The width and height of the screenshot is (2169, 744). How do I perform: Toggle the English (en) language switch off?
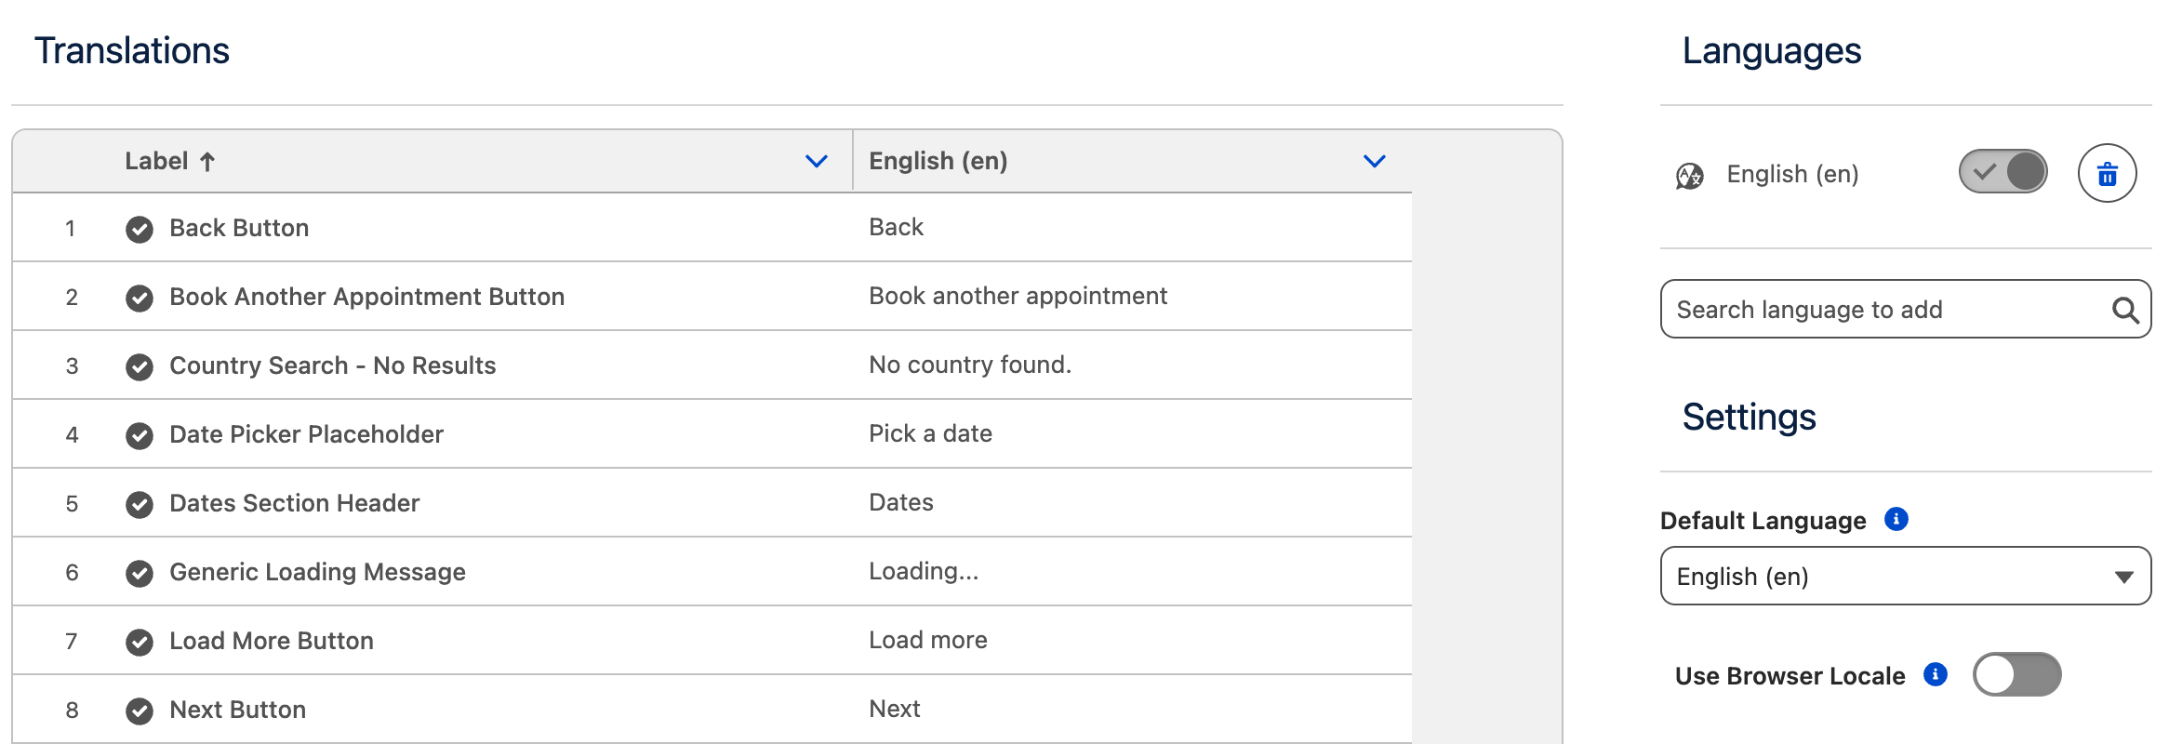(x=2003, y=171)
